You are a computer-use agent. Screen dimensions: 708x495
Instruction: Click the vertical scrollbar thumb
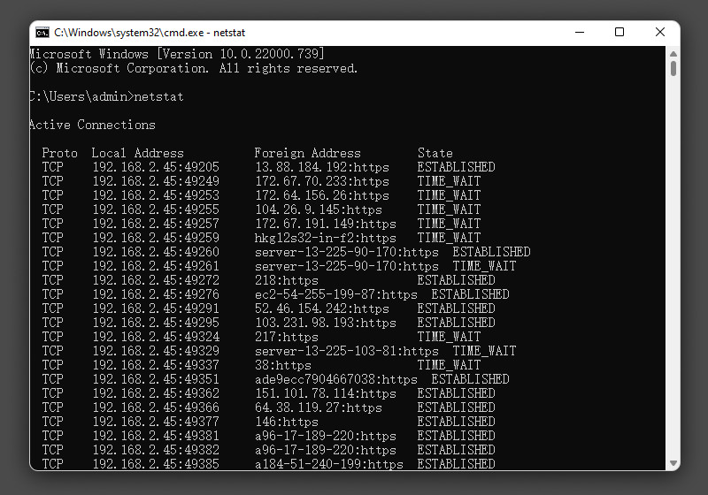click(x=673, y=69)
